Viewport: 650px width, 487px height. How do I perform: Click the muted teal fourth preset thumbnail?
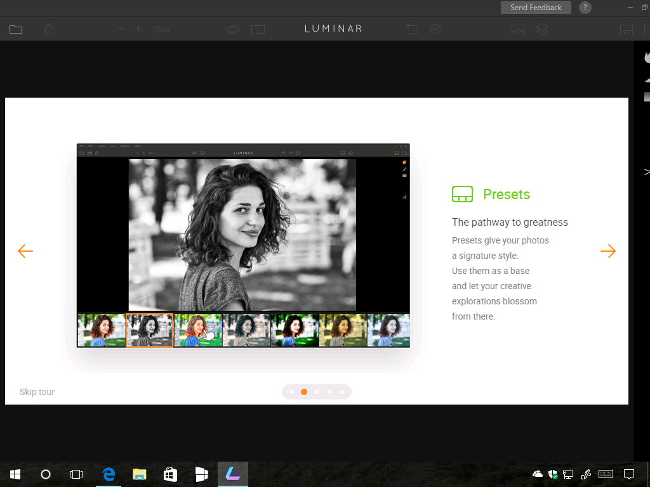click(x=247, y=330)
